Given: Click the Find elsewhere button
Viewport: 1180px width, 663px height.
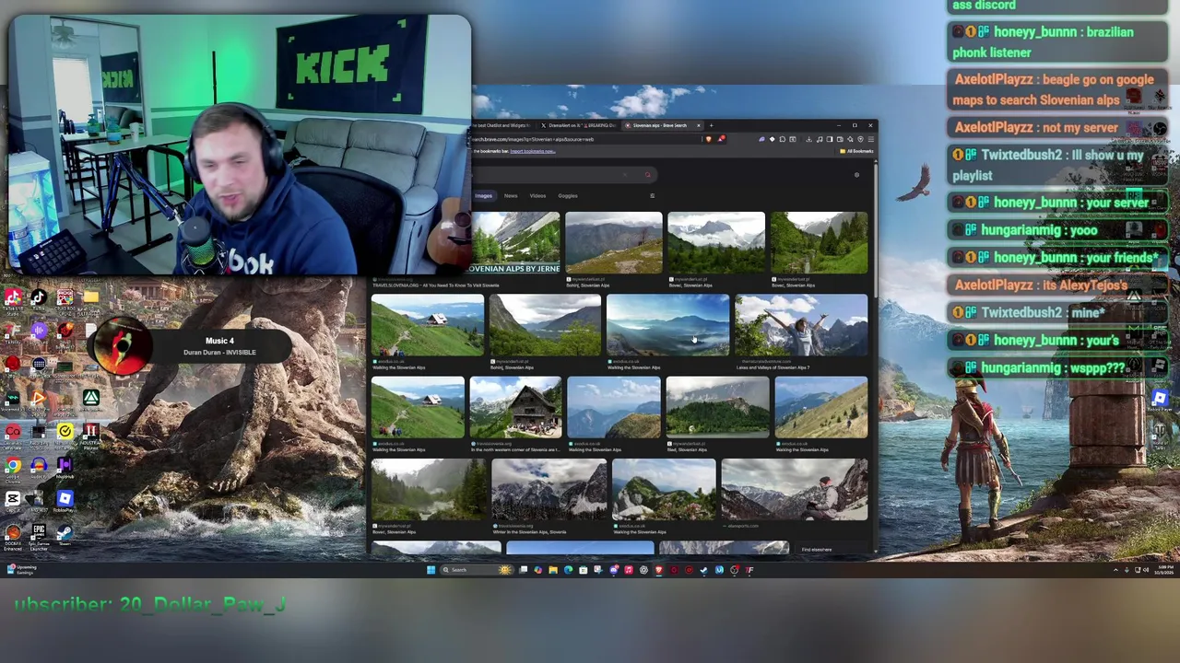Looking at the screenshot, I should 817,550.
